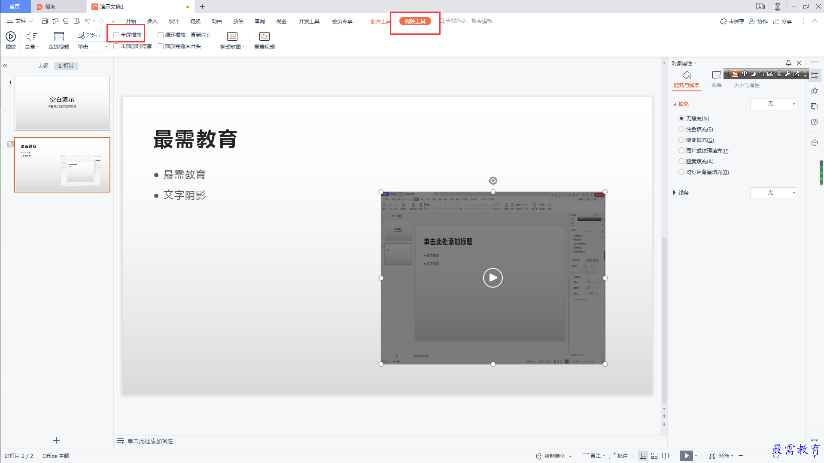Image resolution: width=824 pixels, height=463 pixels.
Task: Enable Hide When Not Playing (未播放时隐藏) checkbox
Action: [116, 46]
